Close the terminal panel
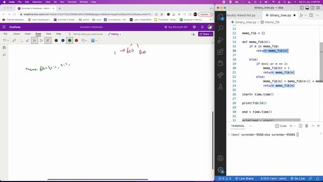 pyautogui.click(x=318, y=126)
